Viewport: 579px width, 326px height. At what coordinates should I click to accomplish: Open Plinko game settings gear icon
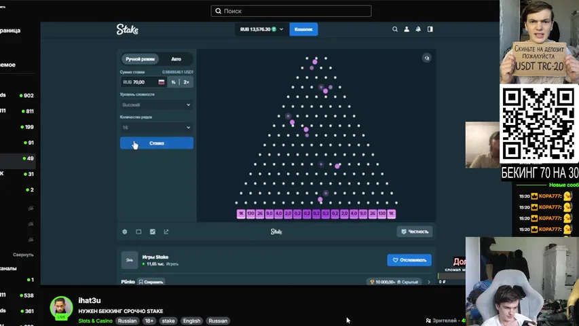(125, 232)
